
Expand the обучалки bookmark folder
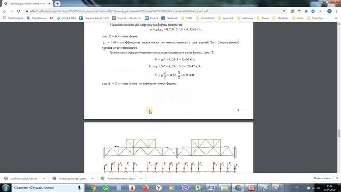[280, 18]
